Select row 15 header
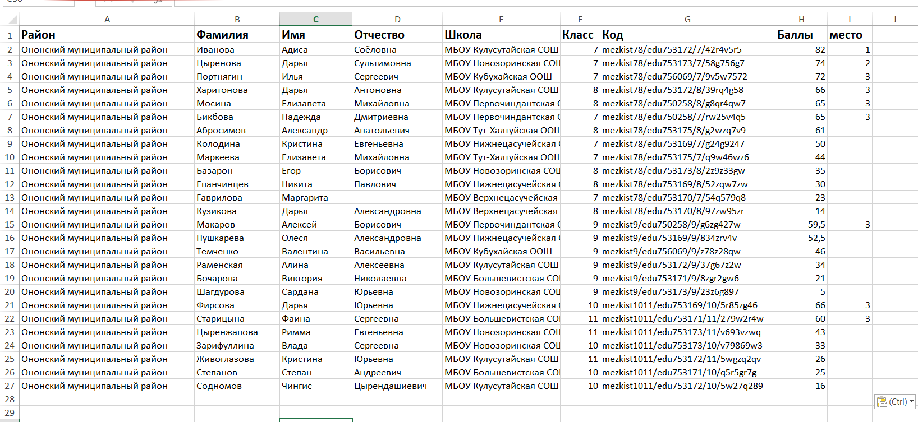Viewport: 918px width, 422px height. click(x=10, y=224)
